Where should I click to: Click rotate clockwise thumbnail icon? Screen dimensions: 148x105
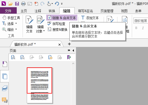pos(41,57)
